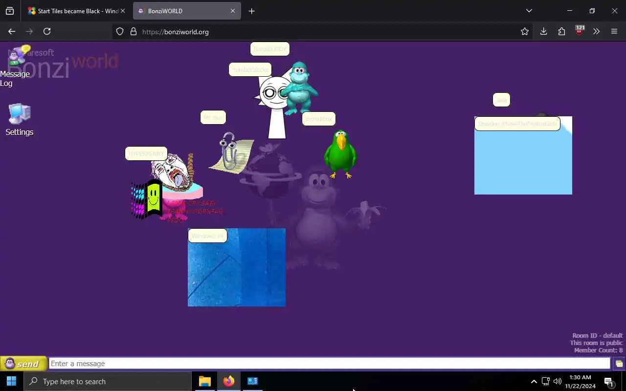Open the Firefox application menu
This screenshot has height=391, width=626.
click(614, 31)
